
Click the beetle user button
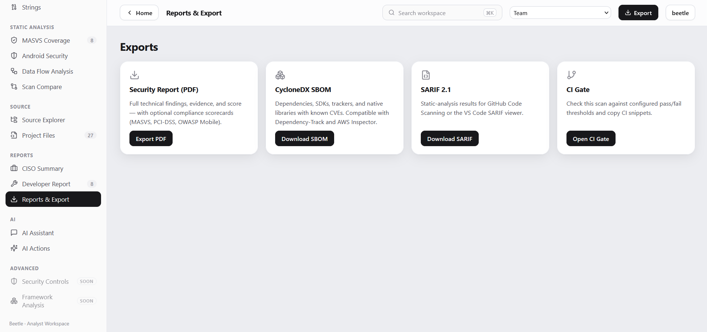[680, 13]
